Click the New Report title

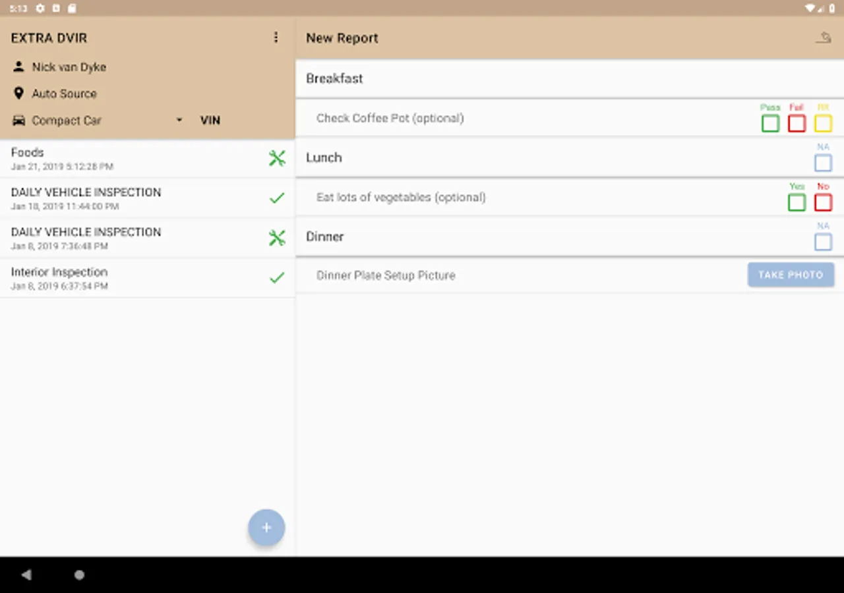click(342, 38)
